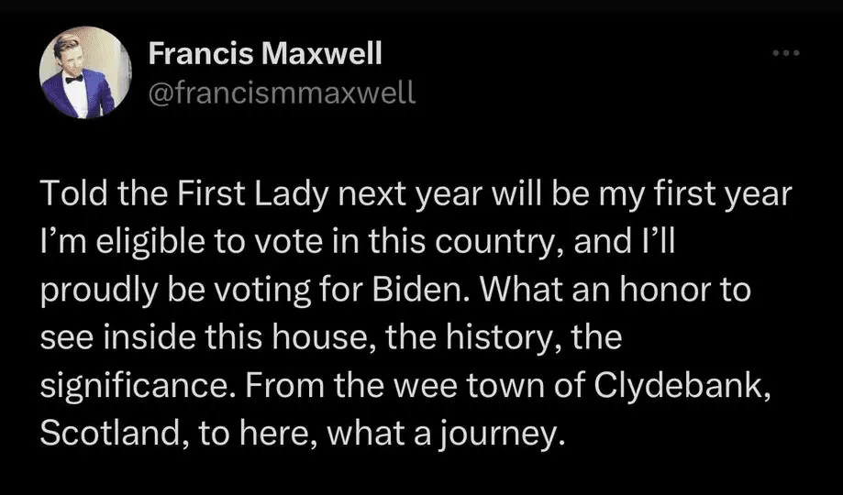Click the words "next year" in the tweet
843x495 pixels.
coord(424,199)
